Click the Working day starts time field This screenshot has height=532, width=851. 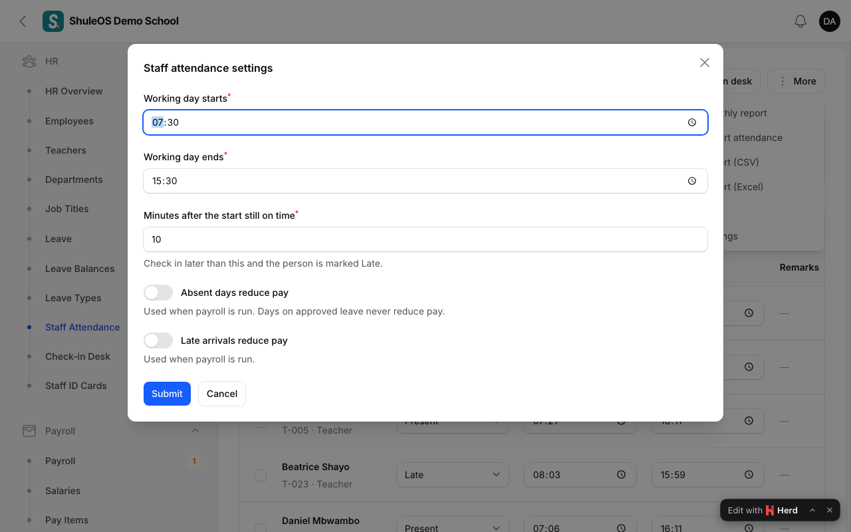click(425, 122)
